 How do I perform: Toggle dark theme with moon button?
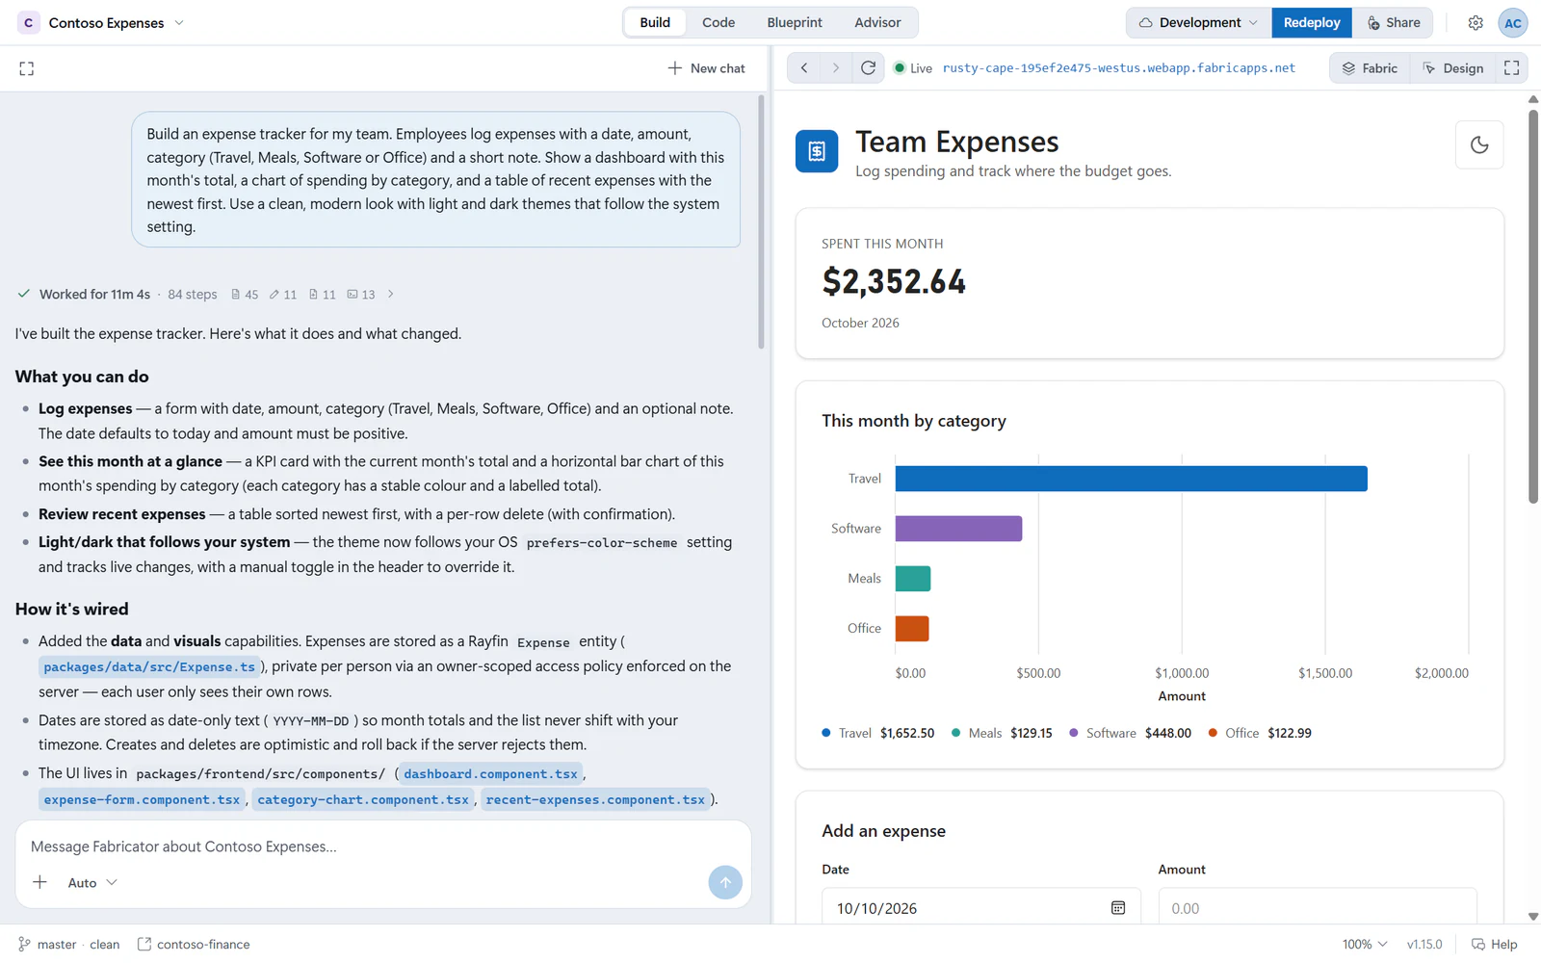(x=1479, y=145)
